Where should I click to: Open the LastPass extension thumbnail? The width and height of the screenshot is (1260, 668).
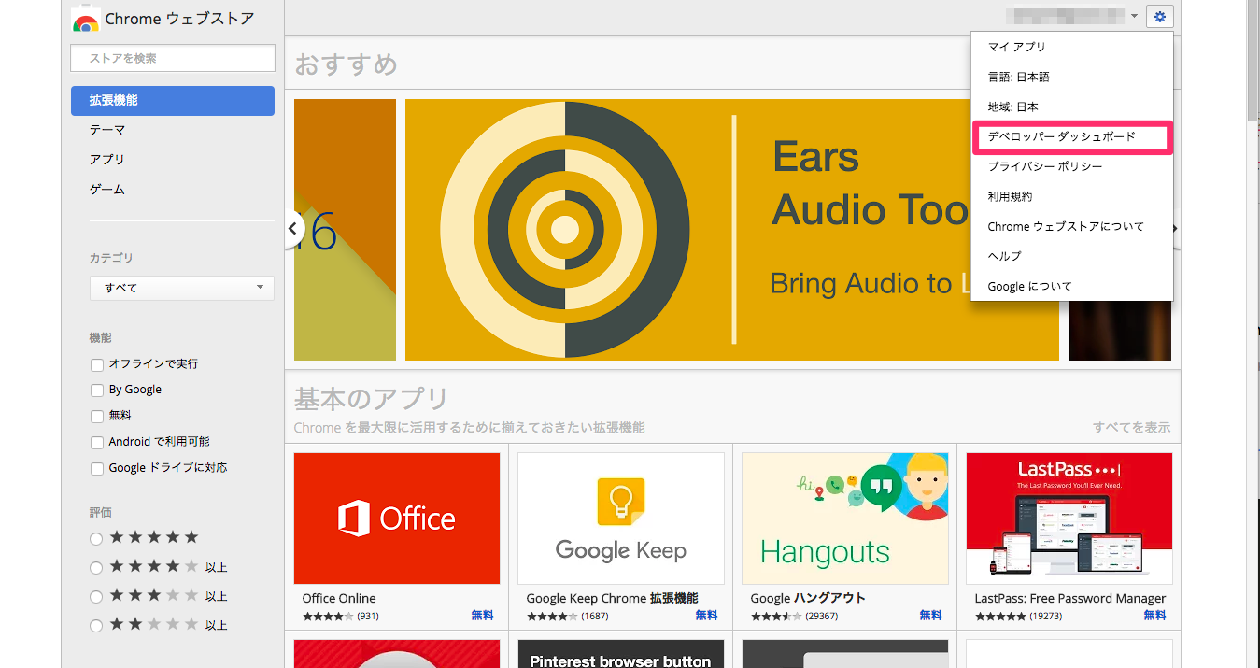tap(1069, 519)
